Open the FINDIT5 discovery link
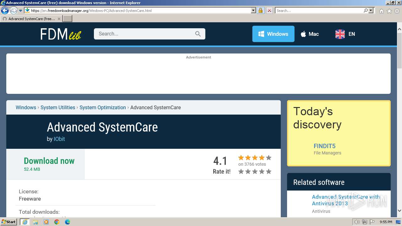 pos(324,146)
